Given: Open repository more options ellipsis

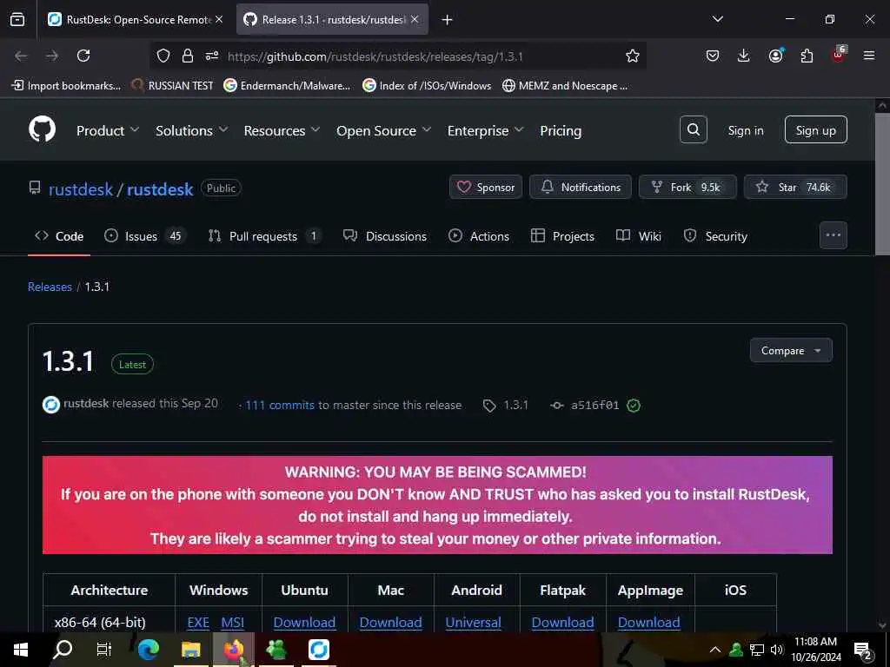Looking at the screenshot, I should 833,234.
